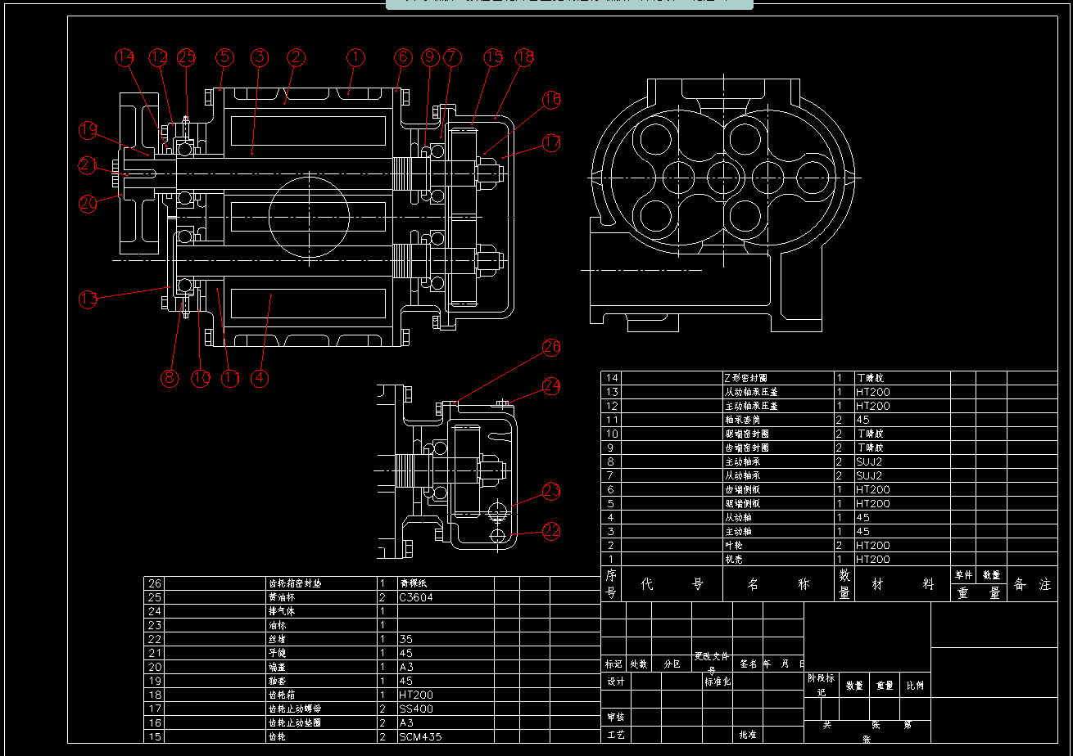Screen dimensions: 1073x756
Task: Select balloon 22 at the drain plug
Action: click(x=551, y=530)
